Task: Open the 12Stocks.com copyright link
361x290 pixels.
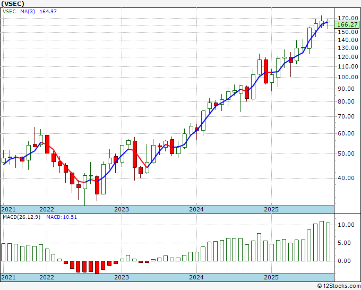Action: (x=339, y=286)
